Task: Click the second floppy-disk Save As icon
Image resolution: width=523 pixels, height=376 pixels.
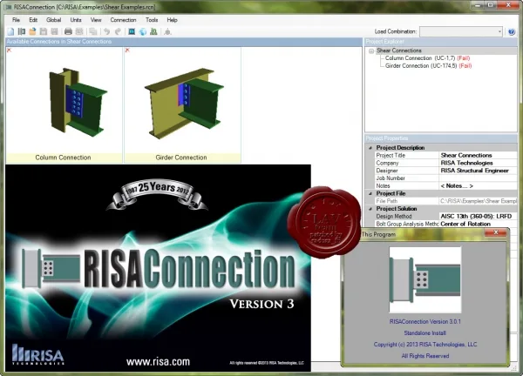Action: [54, 31]
